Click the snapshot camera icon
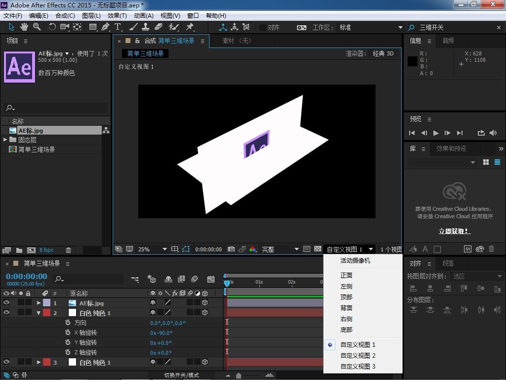 coord(231,249)
